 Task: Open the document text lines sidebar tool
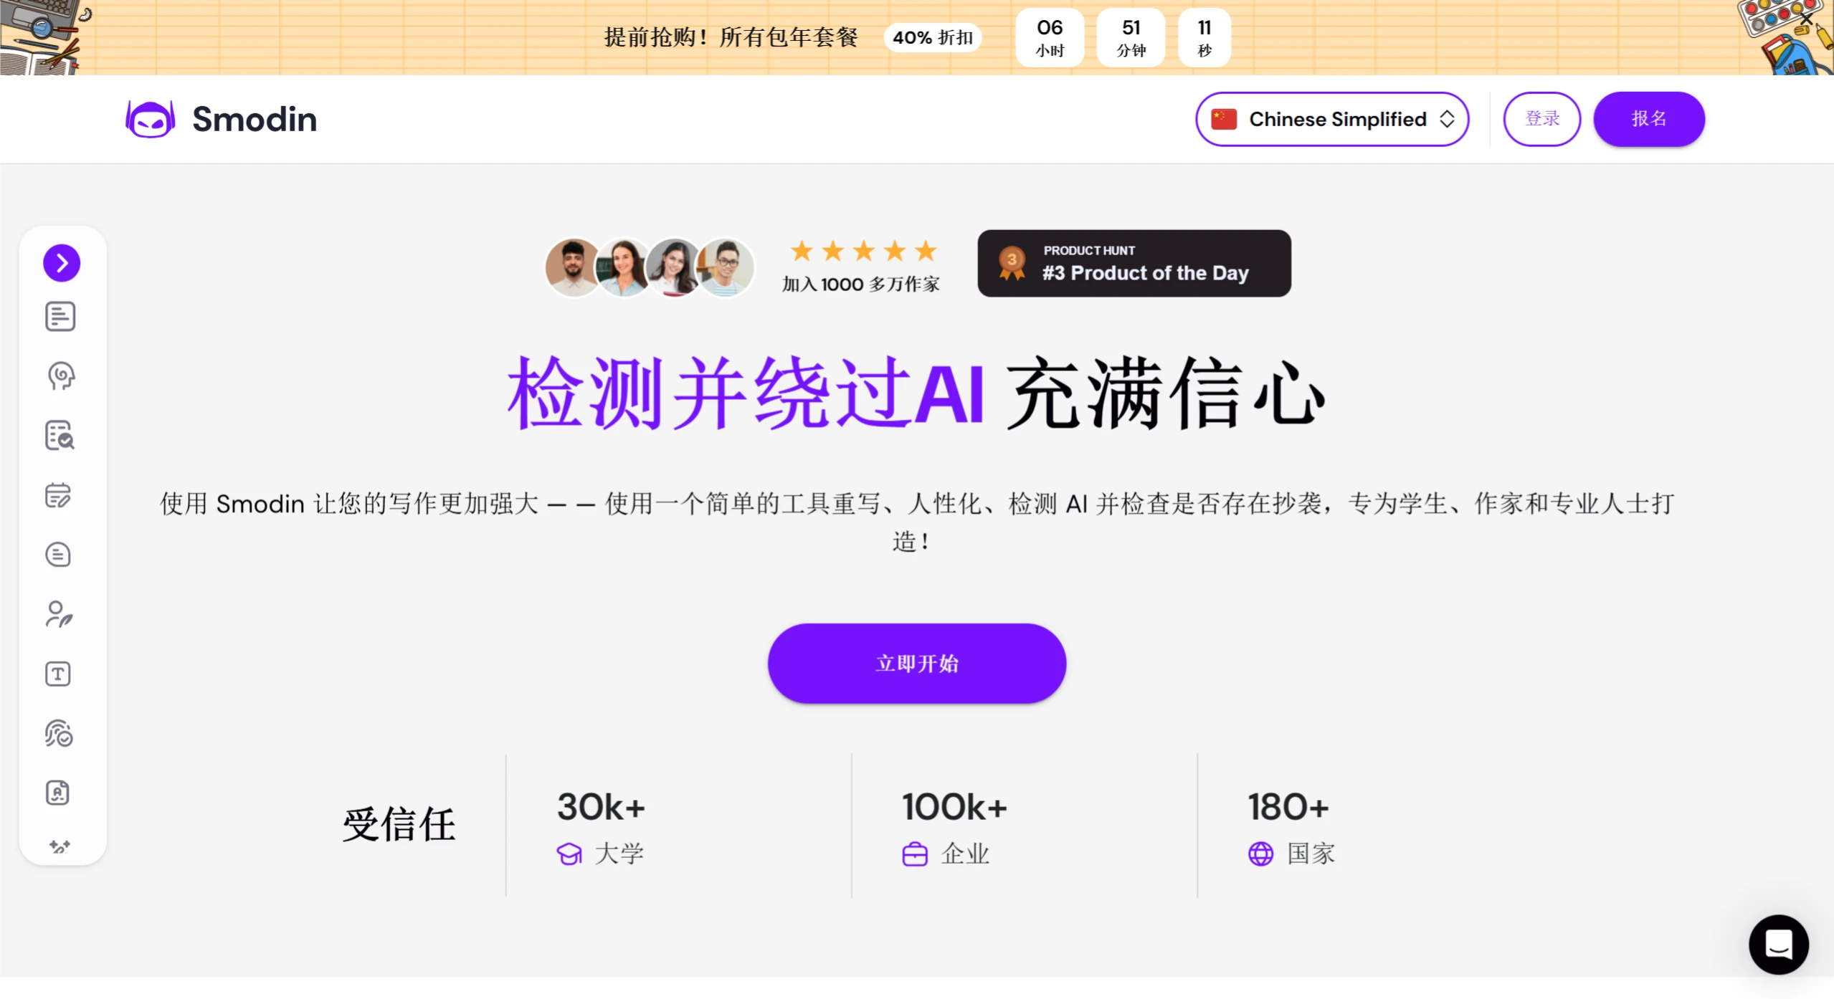[x=60, y=317]
